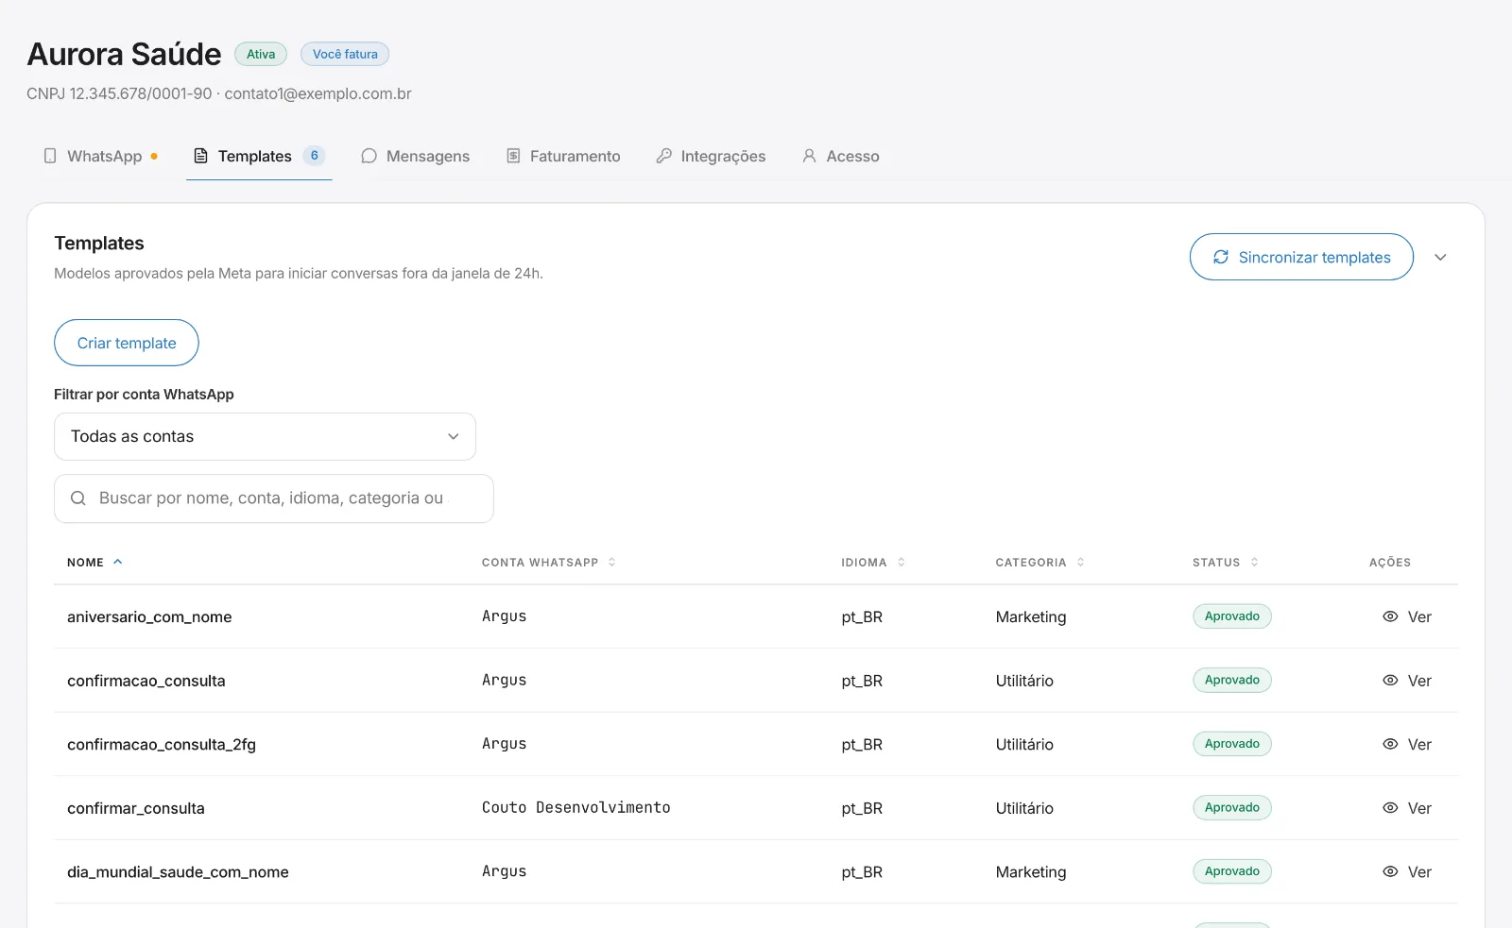This screenshot has width=1512, height=928.
Task: View the aniversario_com_nome template
Action: coord(1407,616)
